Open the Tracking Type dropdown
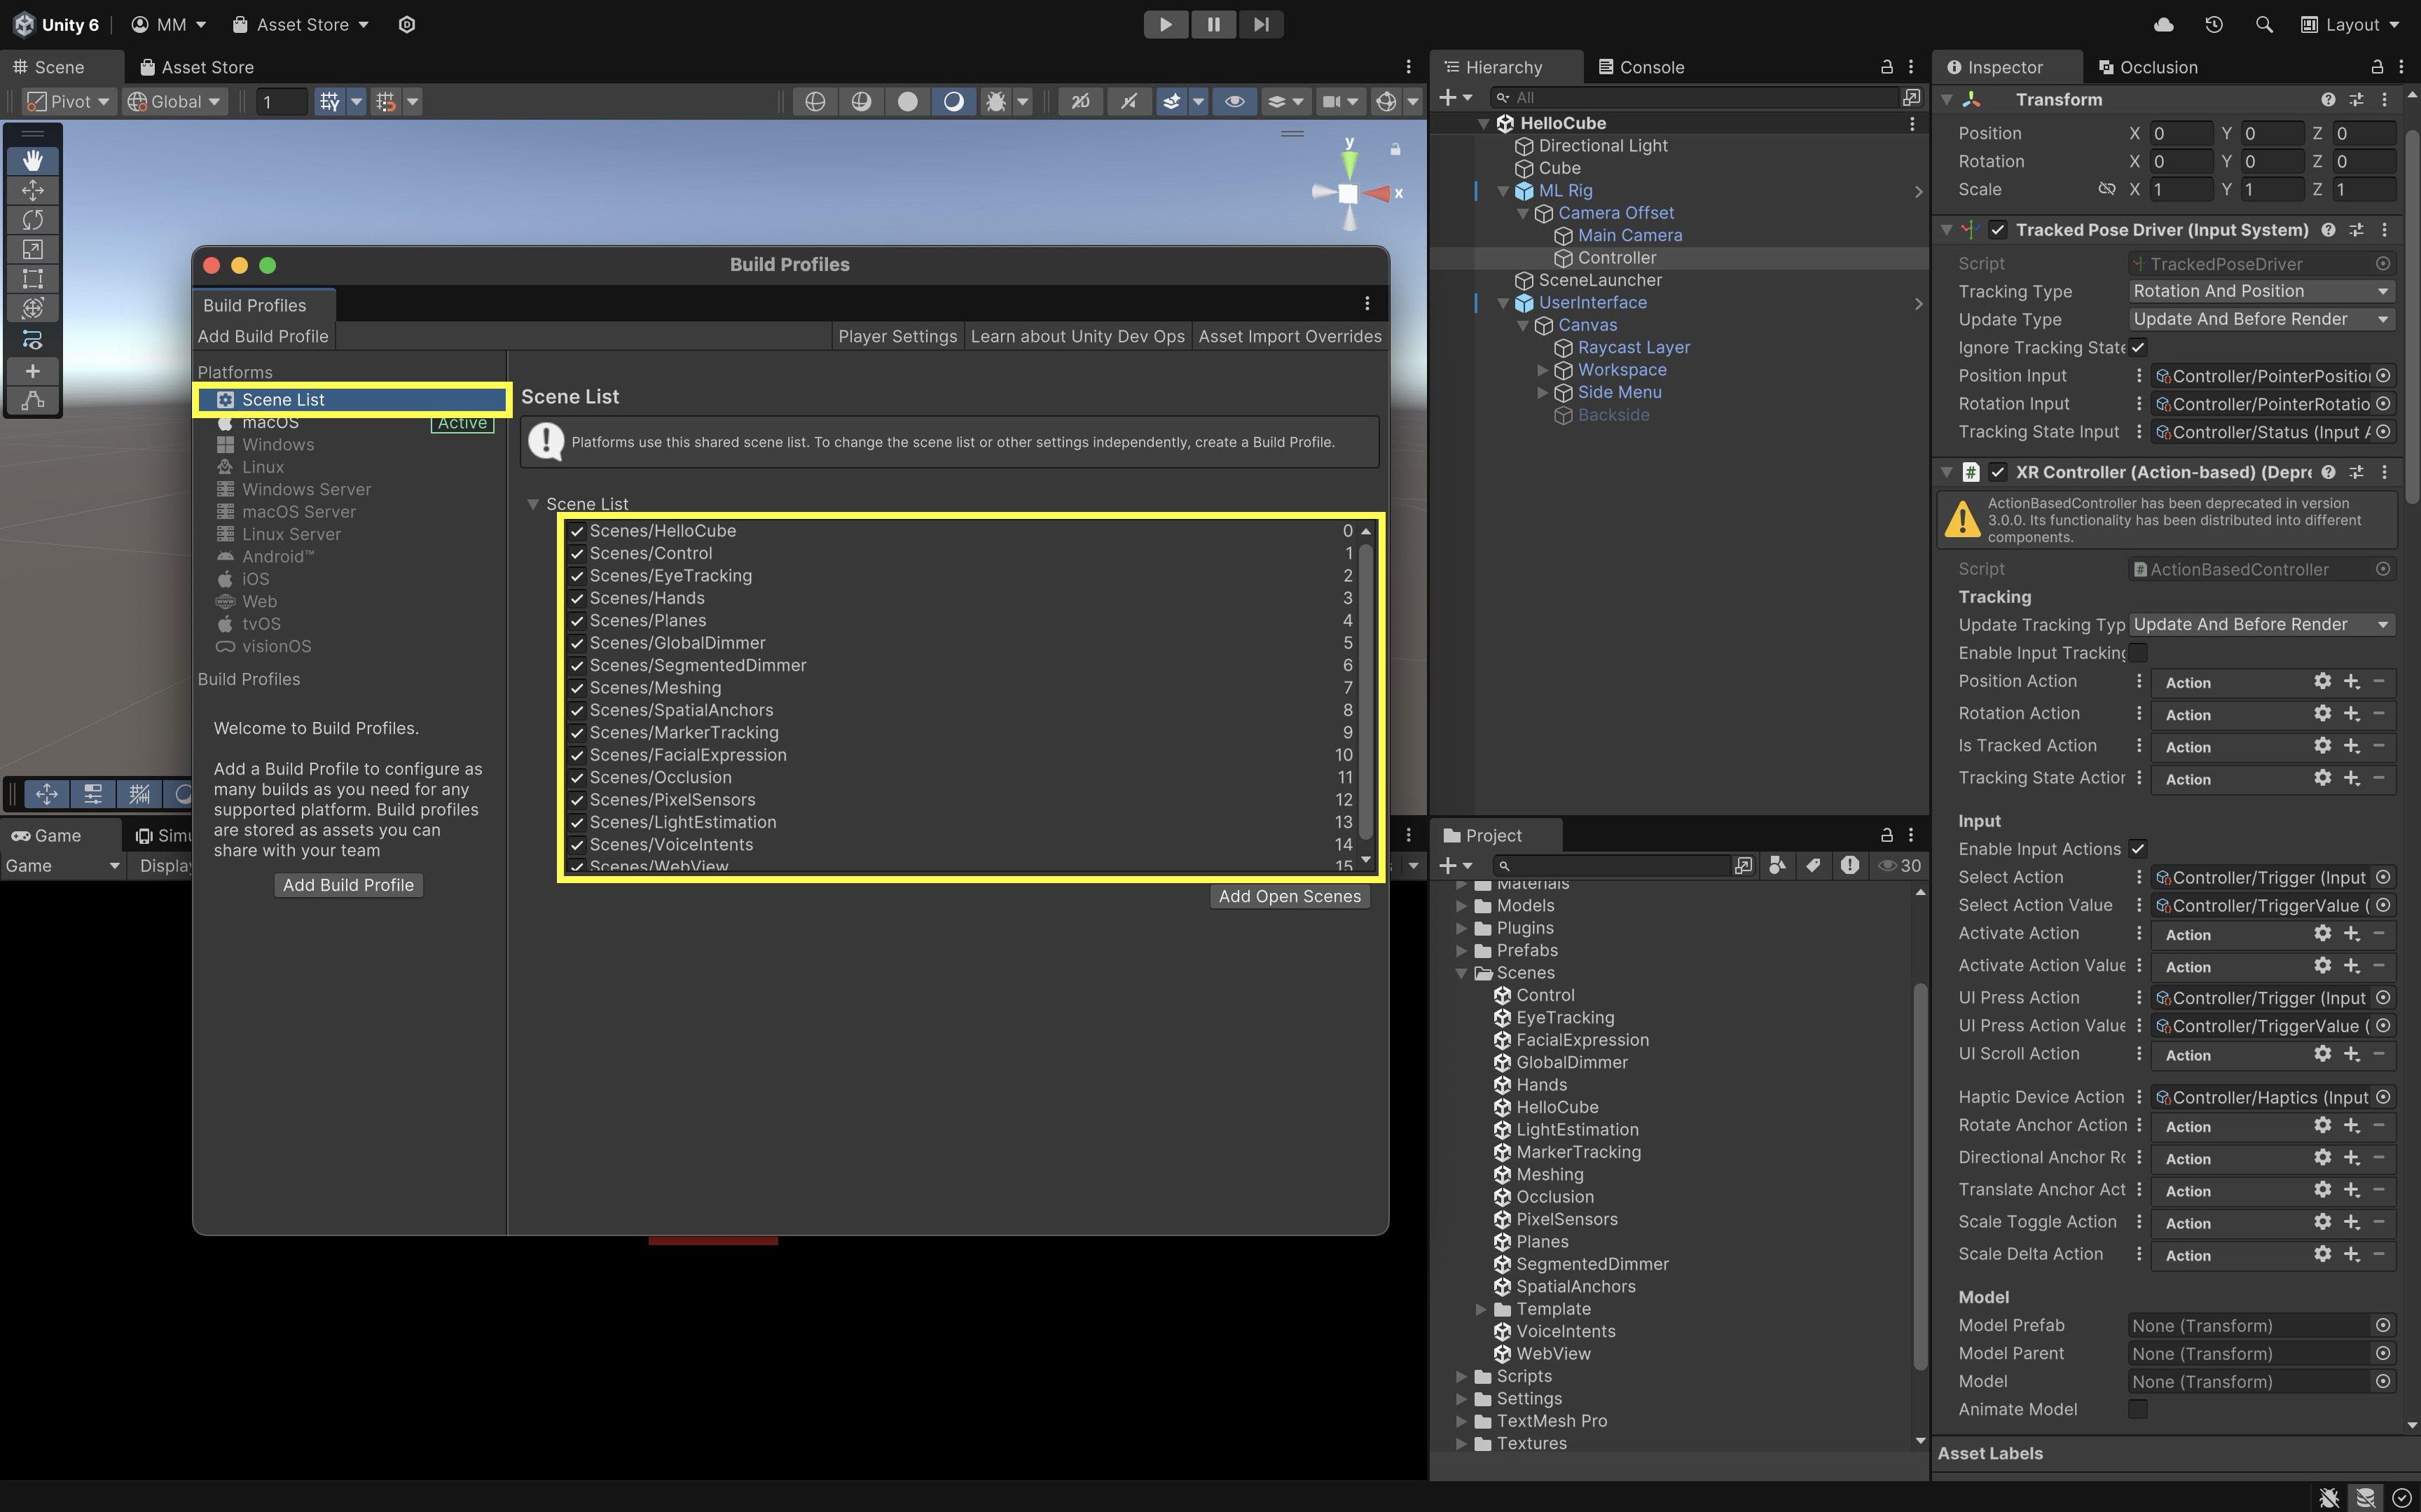 (x=2260, y=291)
